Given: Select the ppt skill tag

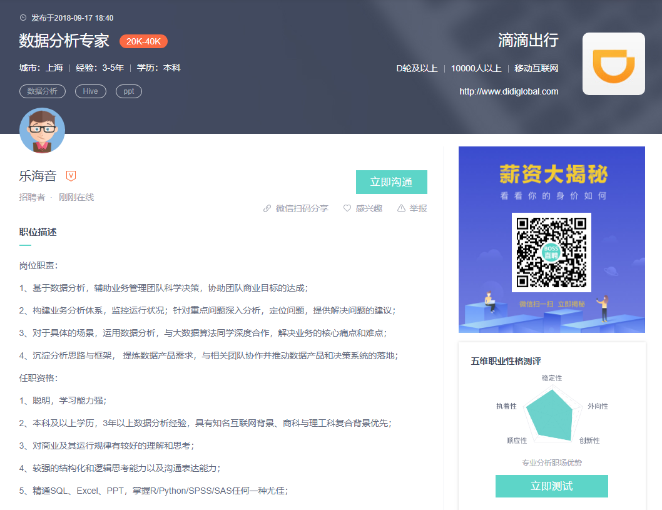Looking at the screenshot, I should [x=129, y=91].
